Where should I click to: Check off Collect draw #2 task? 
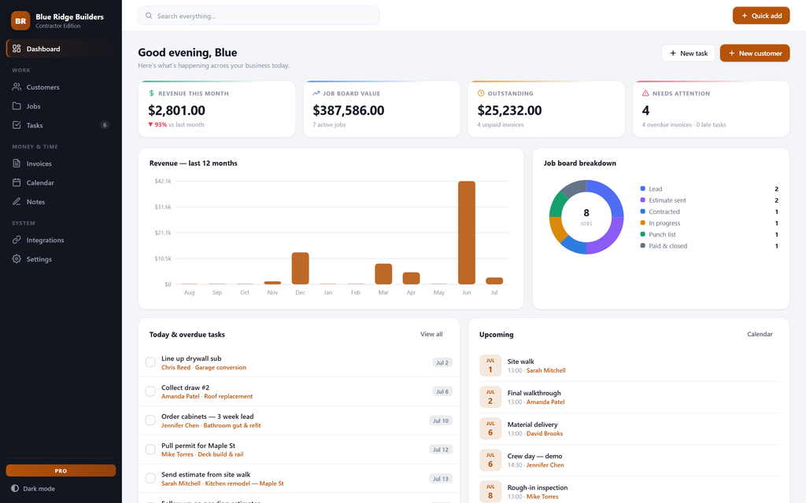pyautogui.click(x=150, y=391)
